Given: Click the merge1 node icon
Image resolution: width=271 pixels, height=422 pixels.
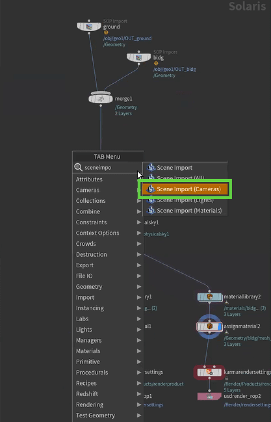Looking at the screenshot, I should (x=101, y=99).
